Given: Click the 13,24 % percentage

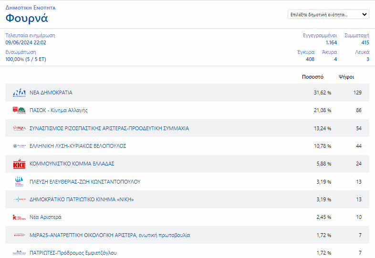Looking at the screenshot, I should pyautogui.click(x=323, y=128).
